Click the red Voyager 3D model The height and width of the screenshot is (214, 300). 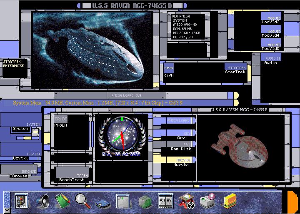tap(240, 146)
